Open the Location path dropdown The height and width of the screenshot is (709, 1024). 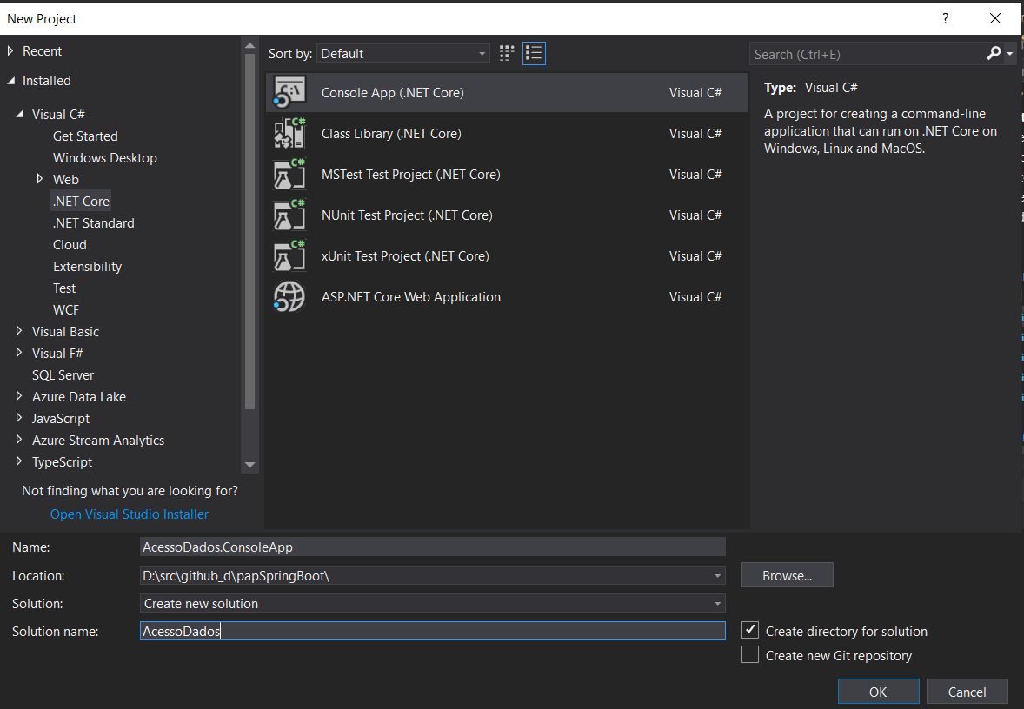tap(717, 576)
